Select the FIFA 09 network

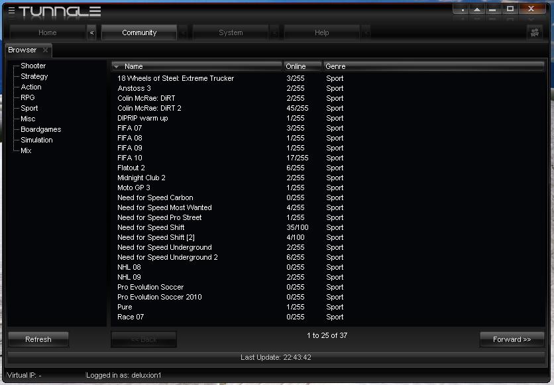(x=328, y=148)
